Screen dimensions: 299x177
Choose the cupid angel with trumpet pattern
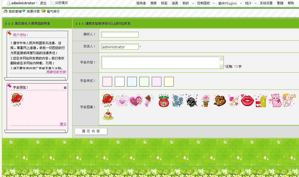[289, 100]
